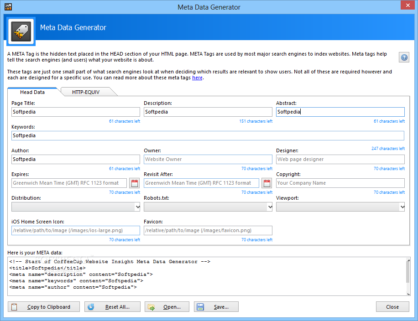Click the app icon in title bar
This screenshot has width=418, height=321.
[8, 7]
